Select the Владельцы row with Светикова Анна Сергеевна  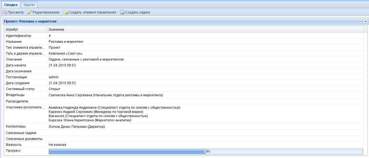tap(106, 95)
